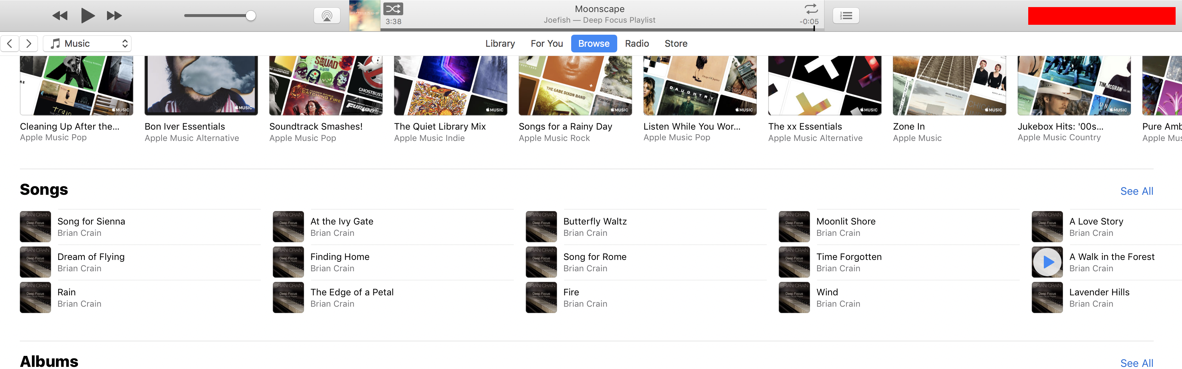This screenshot has height=369, width=1182.
Task: Skip forward to next track
Action: click(x=114, y=16)
